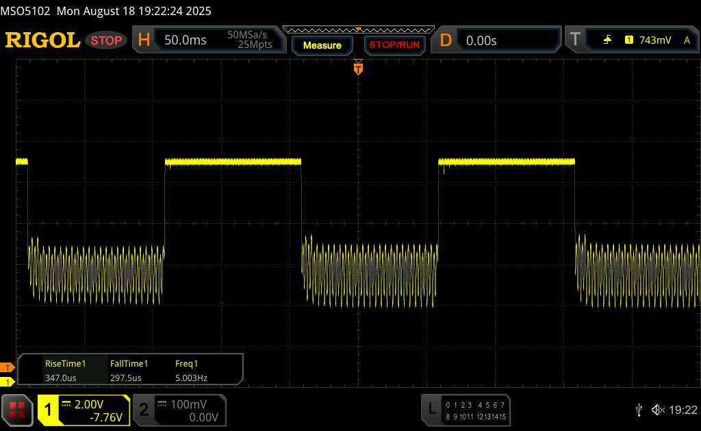Toggle the STOP/RUN acquisition button
701x431 pixels.
click(x=394, y=45)
